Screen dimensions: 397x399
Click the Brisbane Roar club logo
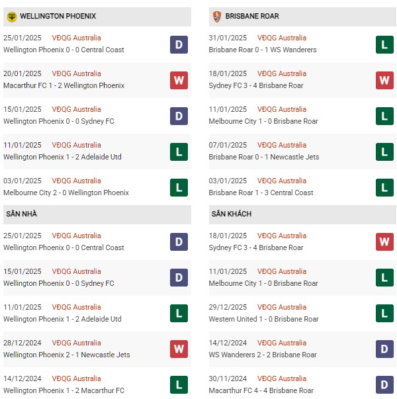(x=217, y=17)
